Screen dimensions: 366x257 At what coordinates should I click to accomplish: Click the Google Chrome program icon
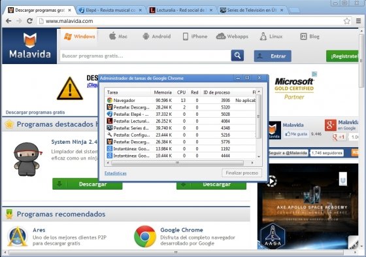(145, 237)
